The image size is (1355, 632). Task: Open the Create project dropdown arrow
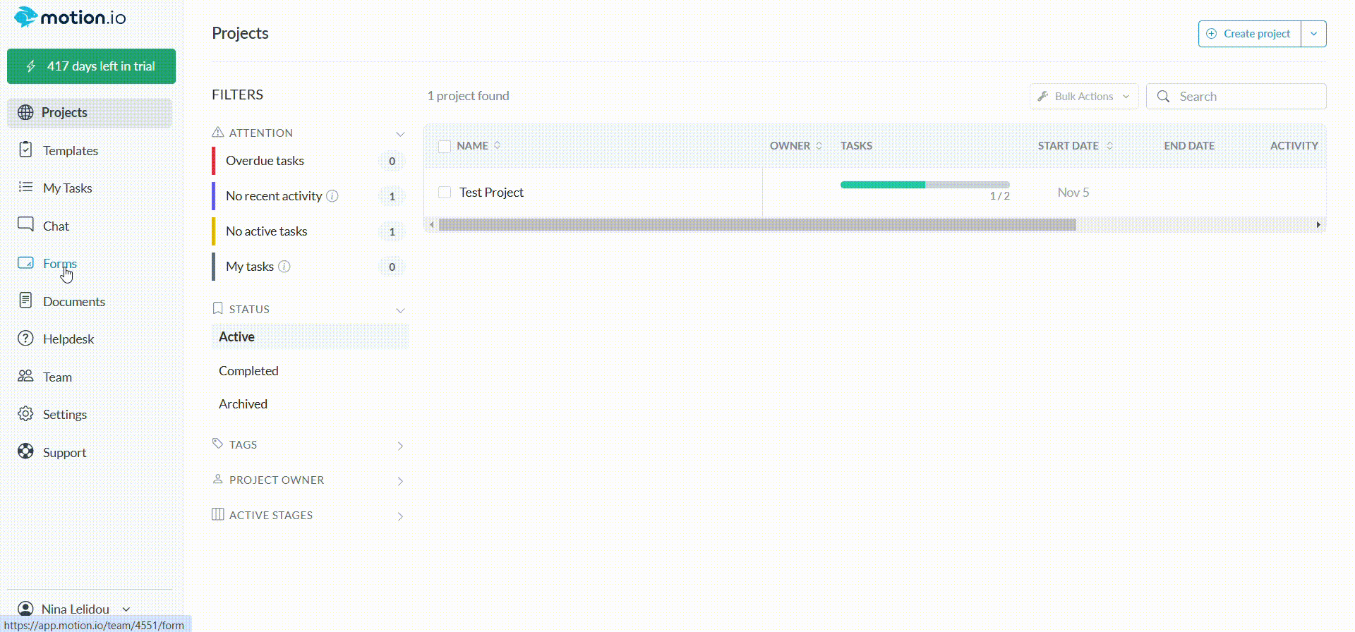point(1313,34)
